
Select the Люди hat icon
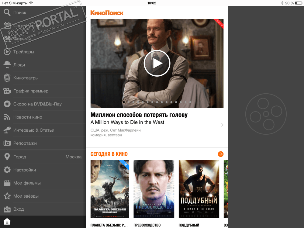click(x=7, y=65)
